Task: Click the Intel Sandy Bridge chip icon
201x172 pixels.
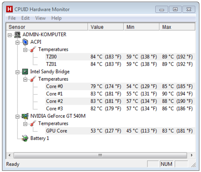Action: (25, 72)
